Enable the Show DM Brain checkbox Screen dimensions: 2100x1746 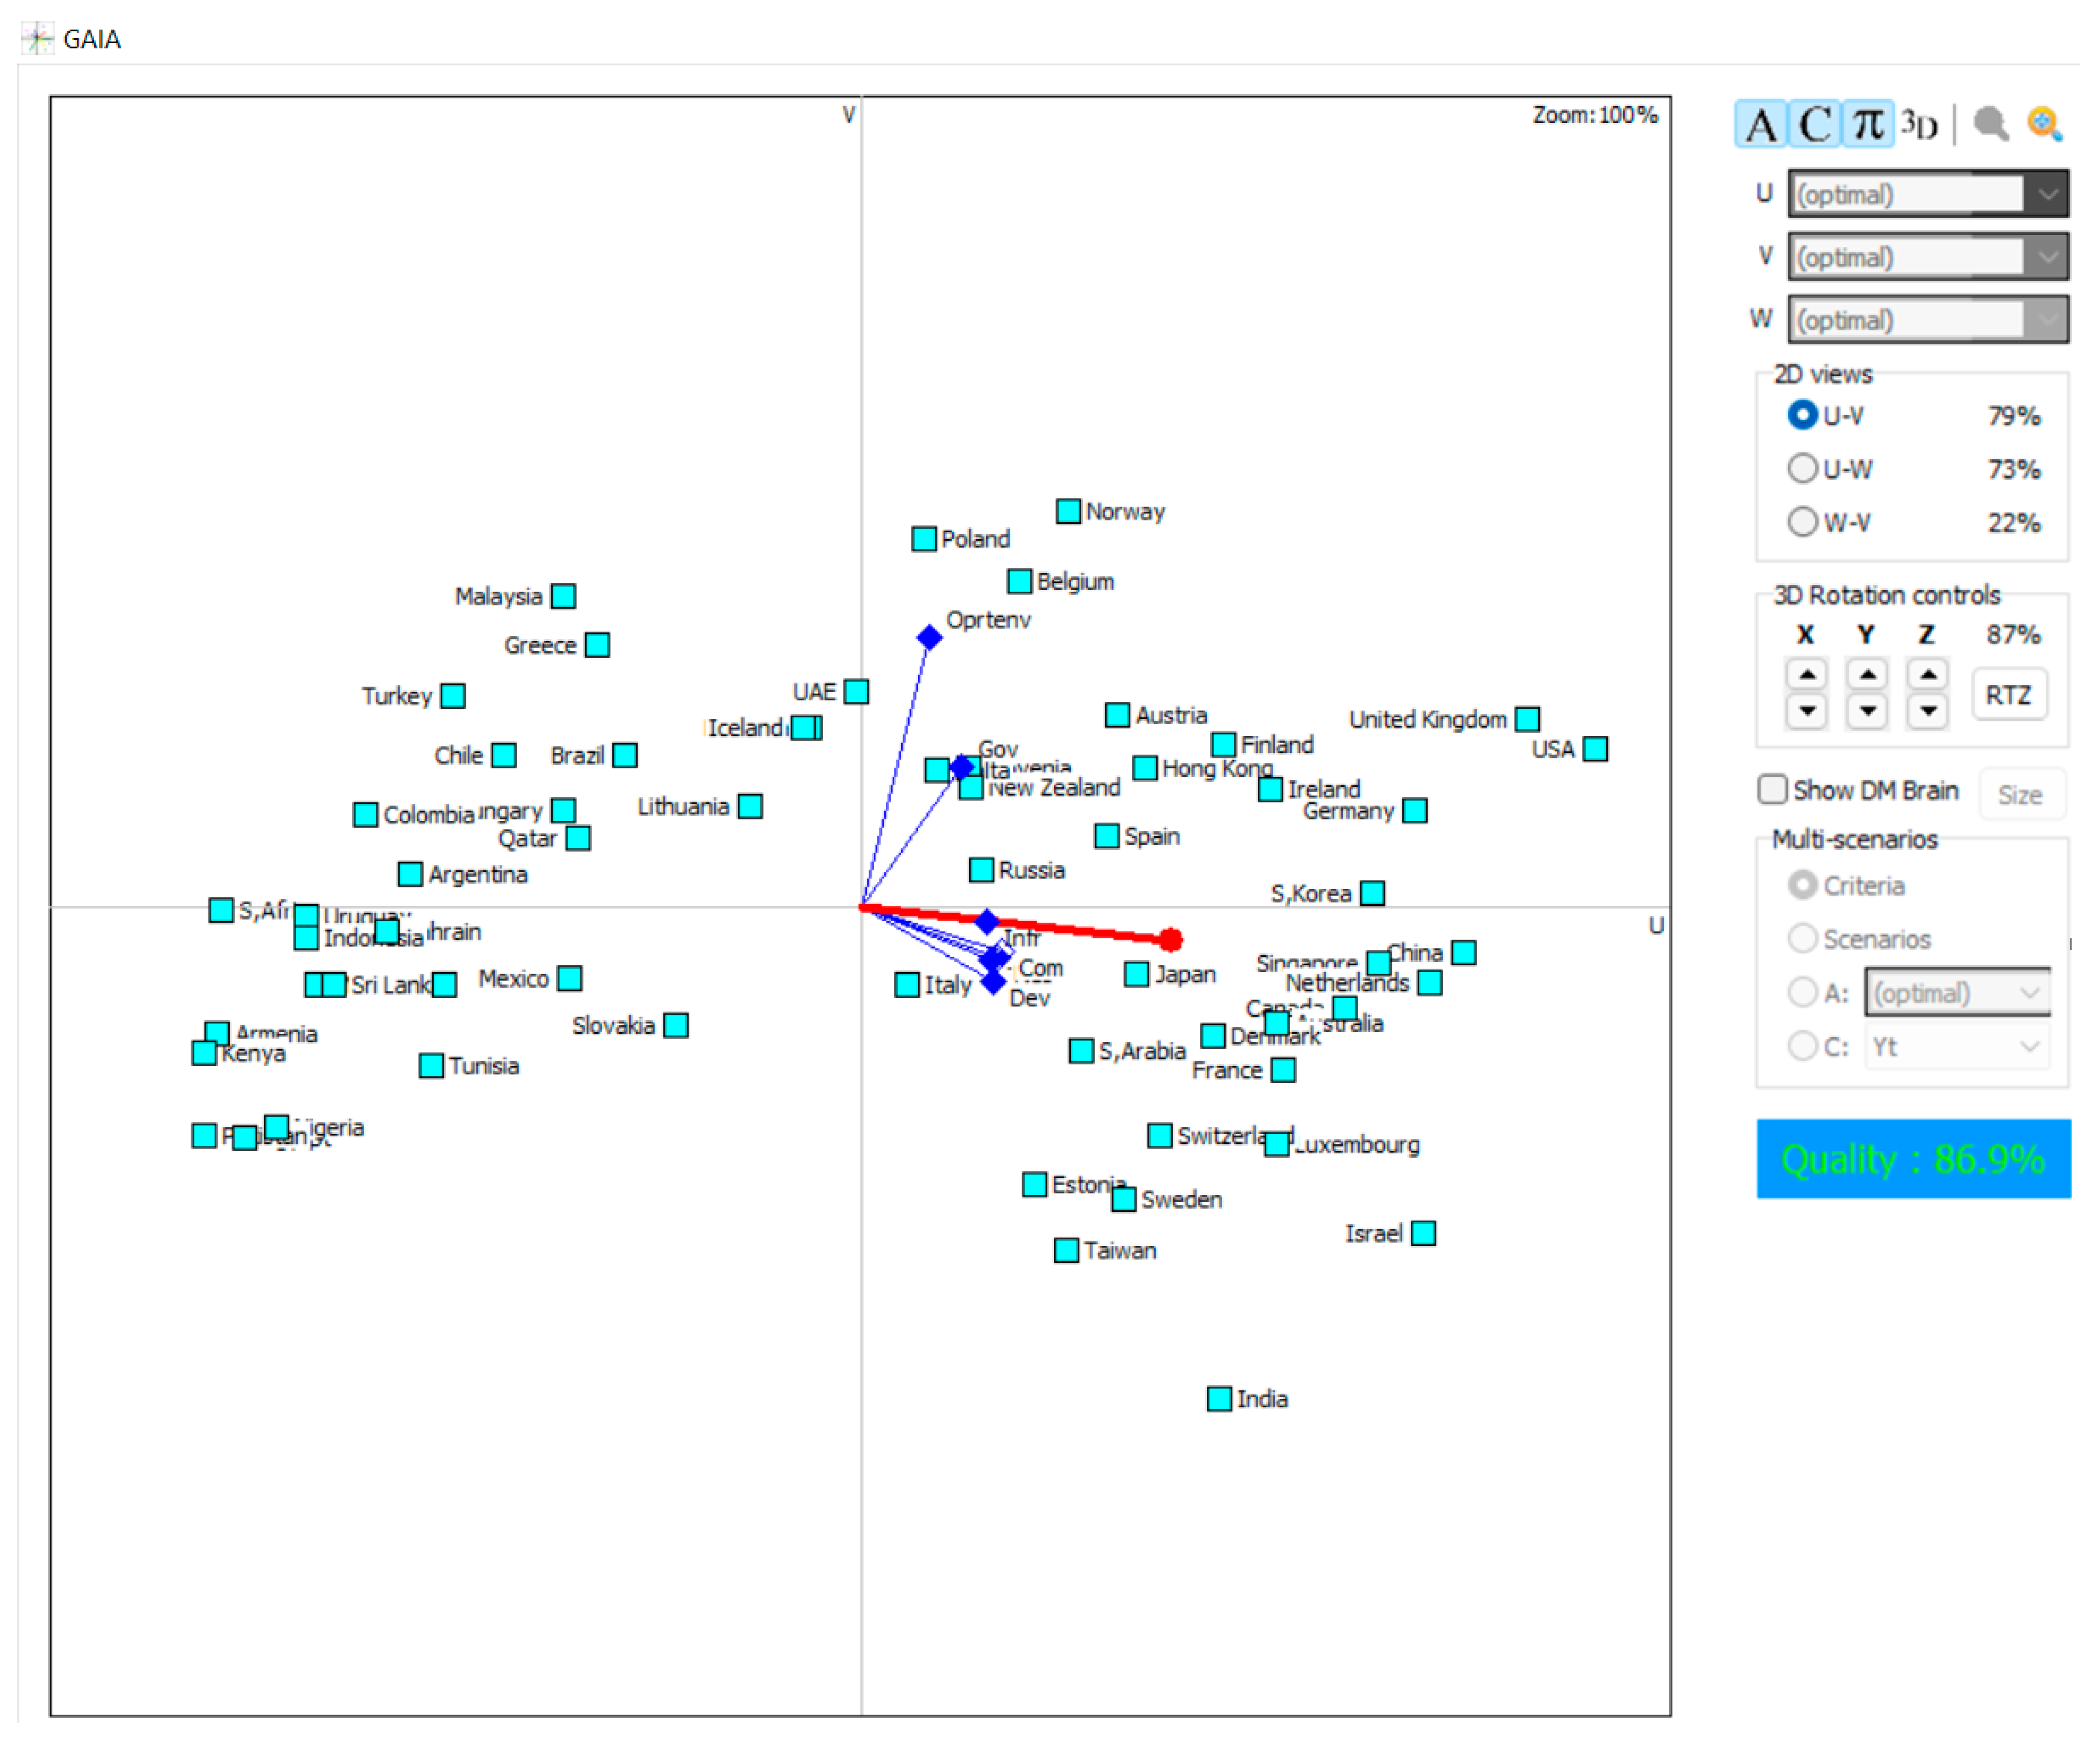tap(1772, 789)
